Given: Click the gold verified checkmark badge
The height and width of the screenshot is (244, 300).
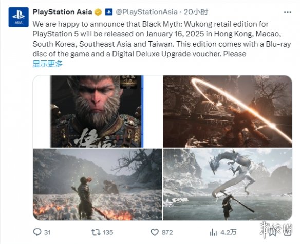Looking at the screenshot, I should coord(98,12).
